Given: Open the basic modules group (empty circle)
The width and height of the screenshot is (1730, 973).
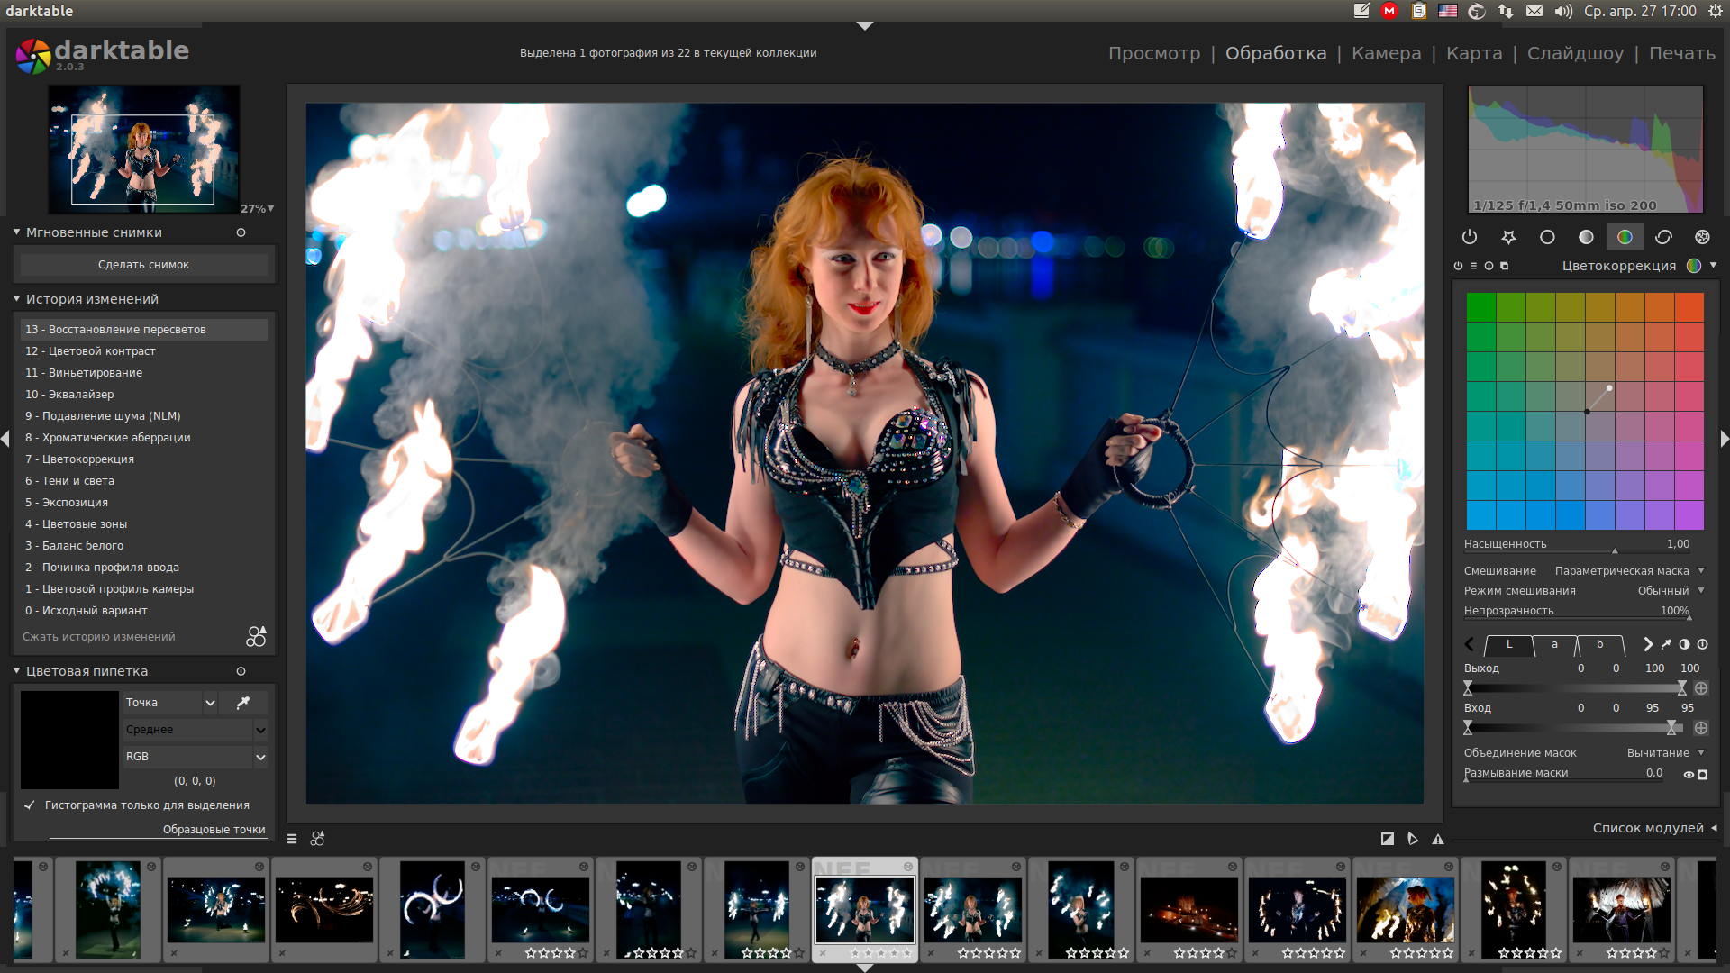Looking at the screenshot, I should tap(1547, 237).
